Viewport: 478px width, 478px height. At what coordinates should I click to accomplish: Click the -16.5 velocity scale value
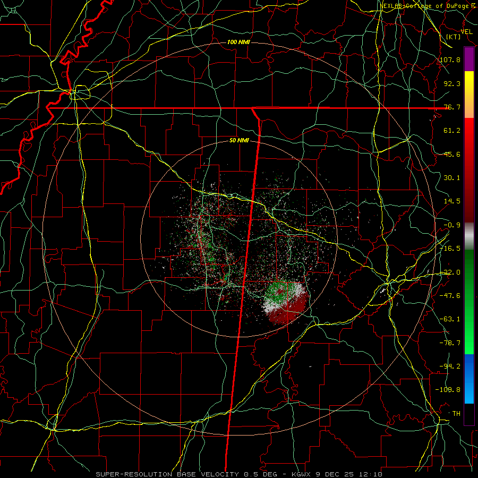[450, 249]
